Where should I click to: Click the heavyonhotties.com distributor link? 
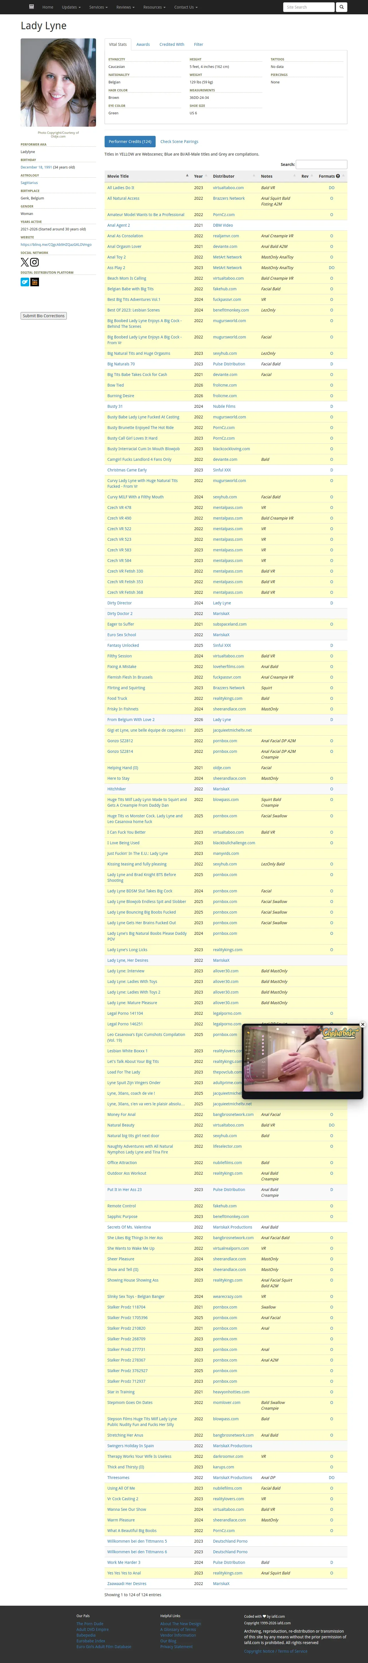click(x=231, y=1392)
